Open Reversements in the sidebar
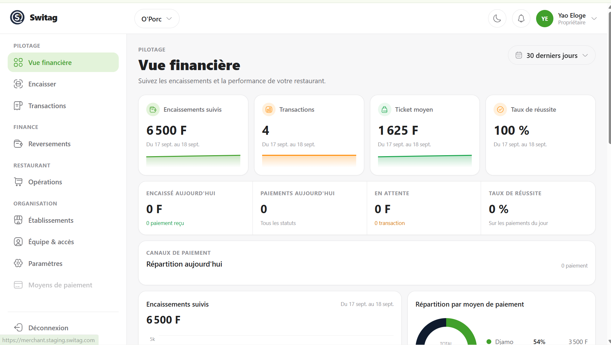 click(x=63, y=144)
